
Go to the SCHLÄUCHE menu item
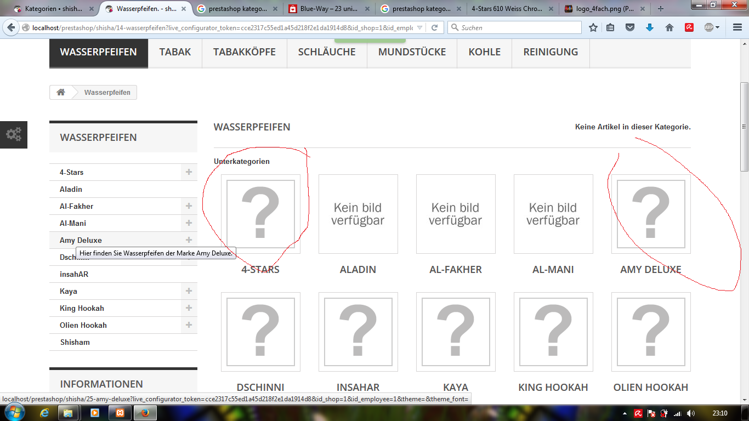327,53
